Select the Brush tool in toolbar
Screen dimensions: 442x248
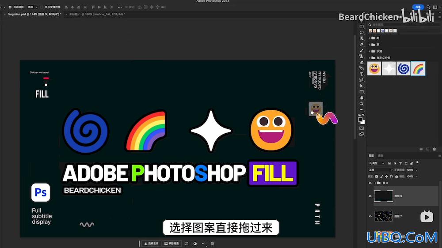[x=362, y=50]
